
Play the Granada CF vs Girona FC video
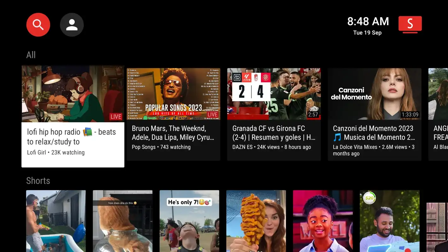tap(274, 94)
